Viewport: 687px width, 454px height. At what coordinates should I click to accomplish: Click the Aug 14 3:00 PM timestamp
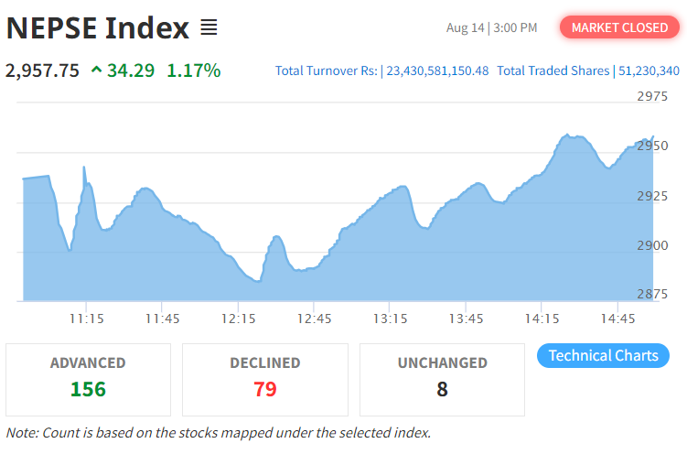[491, 27]
